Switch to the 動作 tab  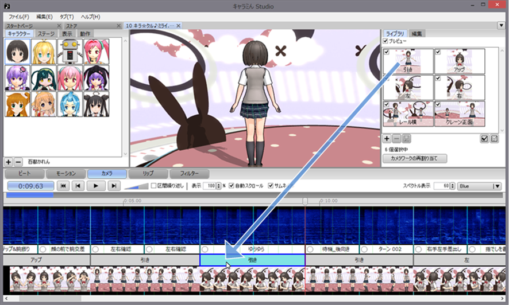[x=86, y=34]
